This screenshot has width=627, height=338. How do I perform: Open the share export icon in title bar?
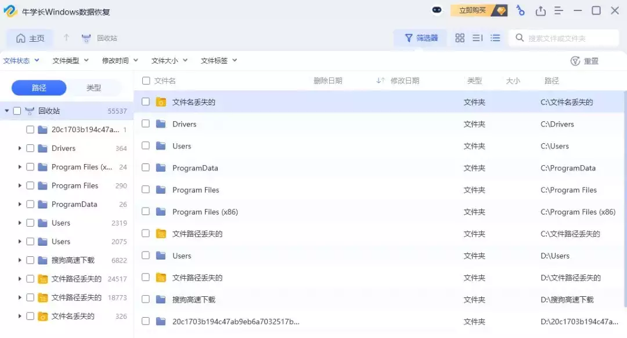pyautogui.click(x=540, y=11)
